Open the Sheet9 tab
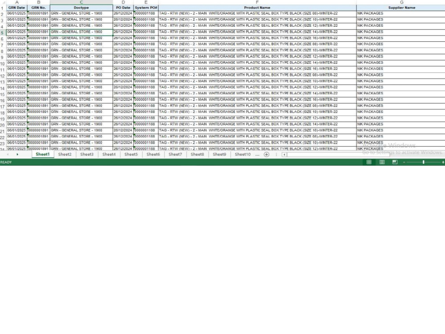 219,154
